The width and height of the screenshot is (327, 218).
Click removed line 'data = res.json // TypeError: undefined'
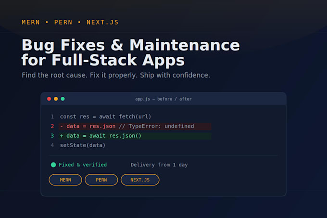(x=135, y=126)
